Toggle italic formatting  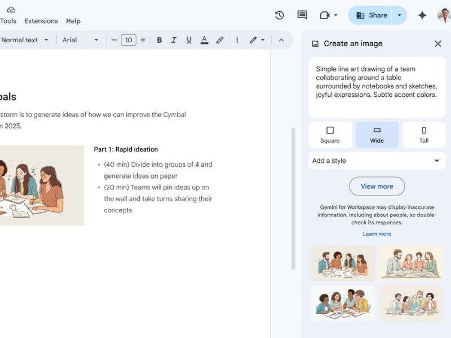[x=174, y=40]
